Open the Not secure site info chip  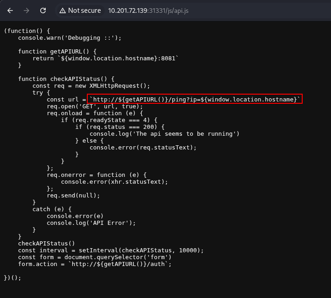[80, 10]
